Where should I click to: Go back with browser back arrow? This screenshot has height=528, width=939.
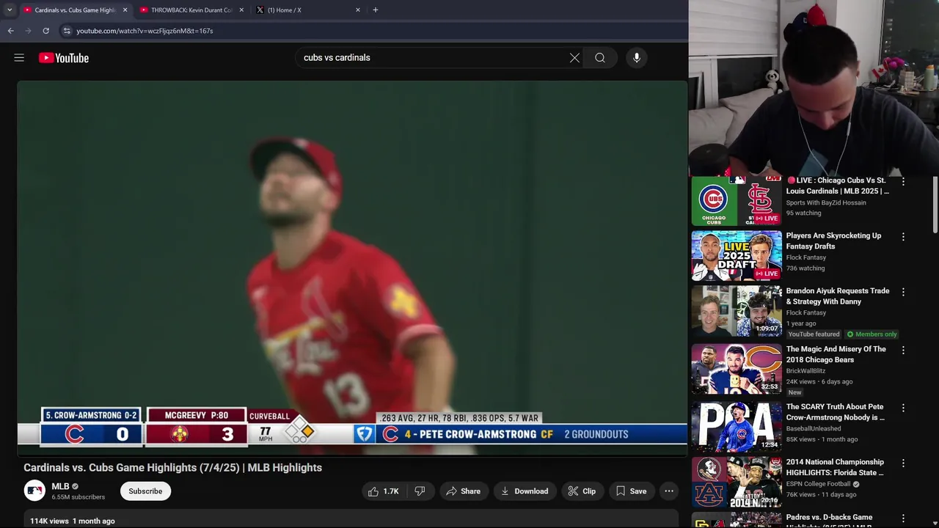point(11,31)
